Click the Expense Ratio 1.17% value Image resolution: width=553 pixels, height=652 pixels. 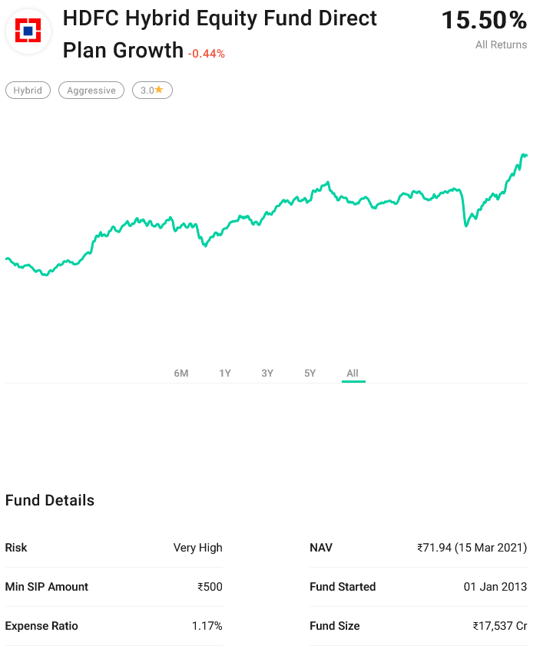tap(207, 626)
